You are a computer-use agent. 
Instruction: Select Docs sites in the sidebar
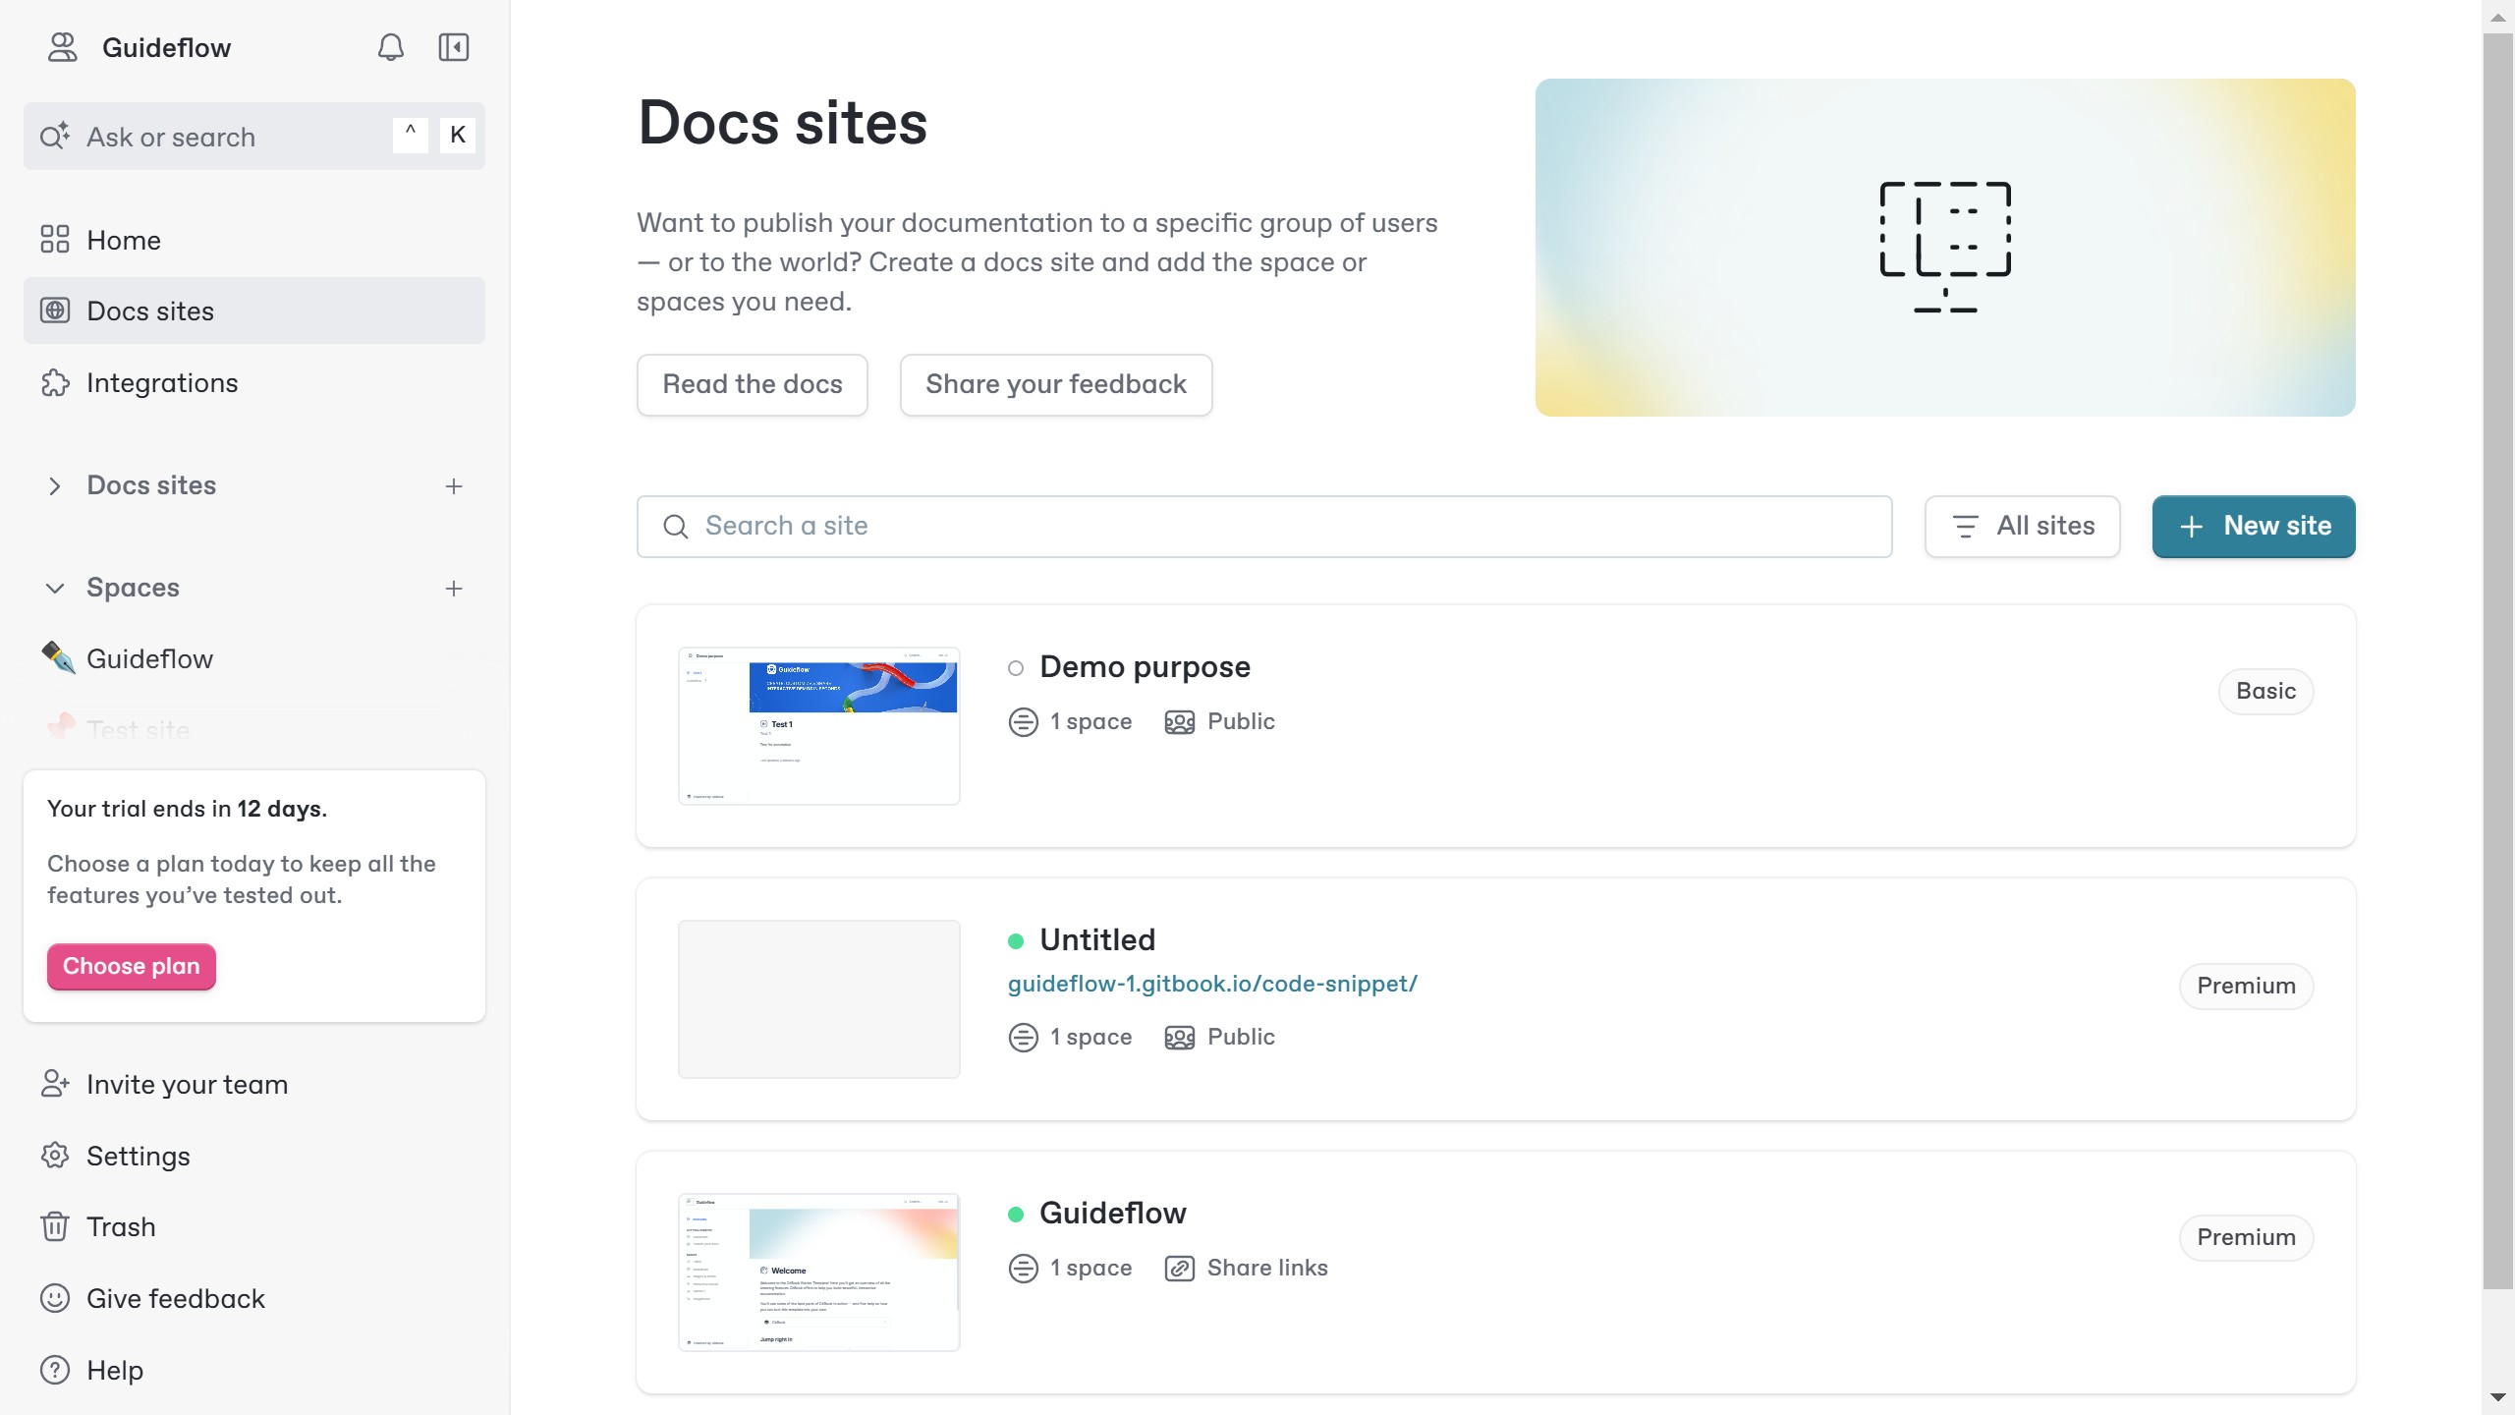point(253,311)
